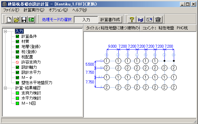The image size is (198, 124).
Task: Switch processing mode to 計算書作成
Action: point(110,20)
